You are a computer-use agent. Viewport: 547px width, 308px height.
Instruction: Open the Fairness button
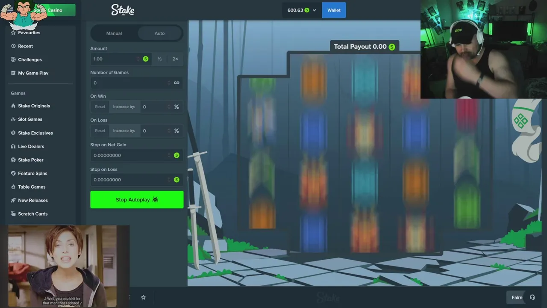(x=517, y=297)
